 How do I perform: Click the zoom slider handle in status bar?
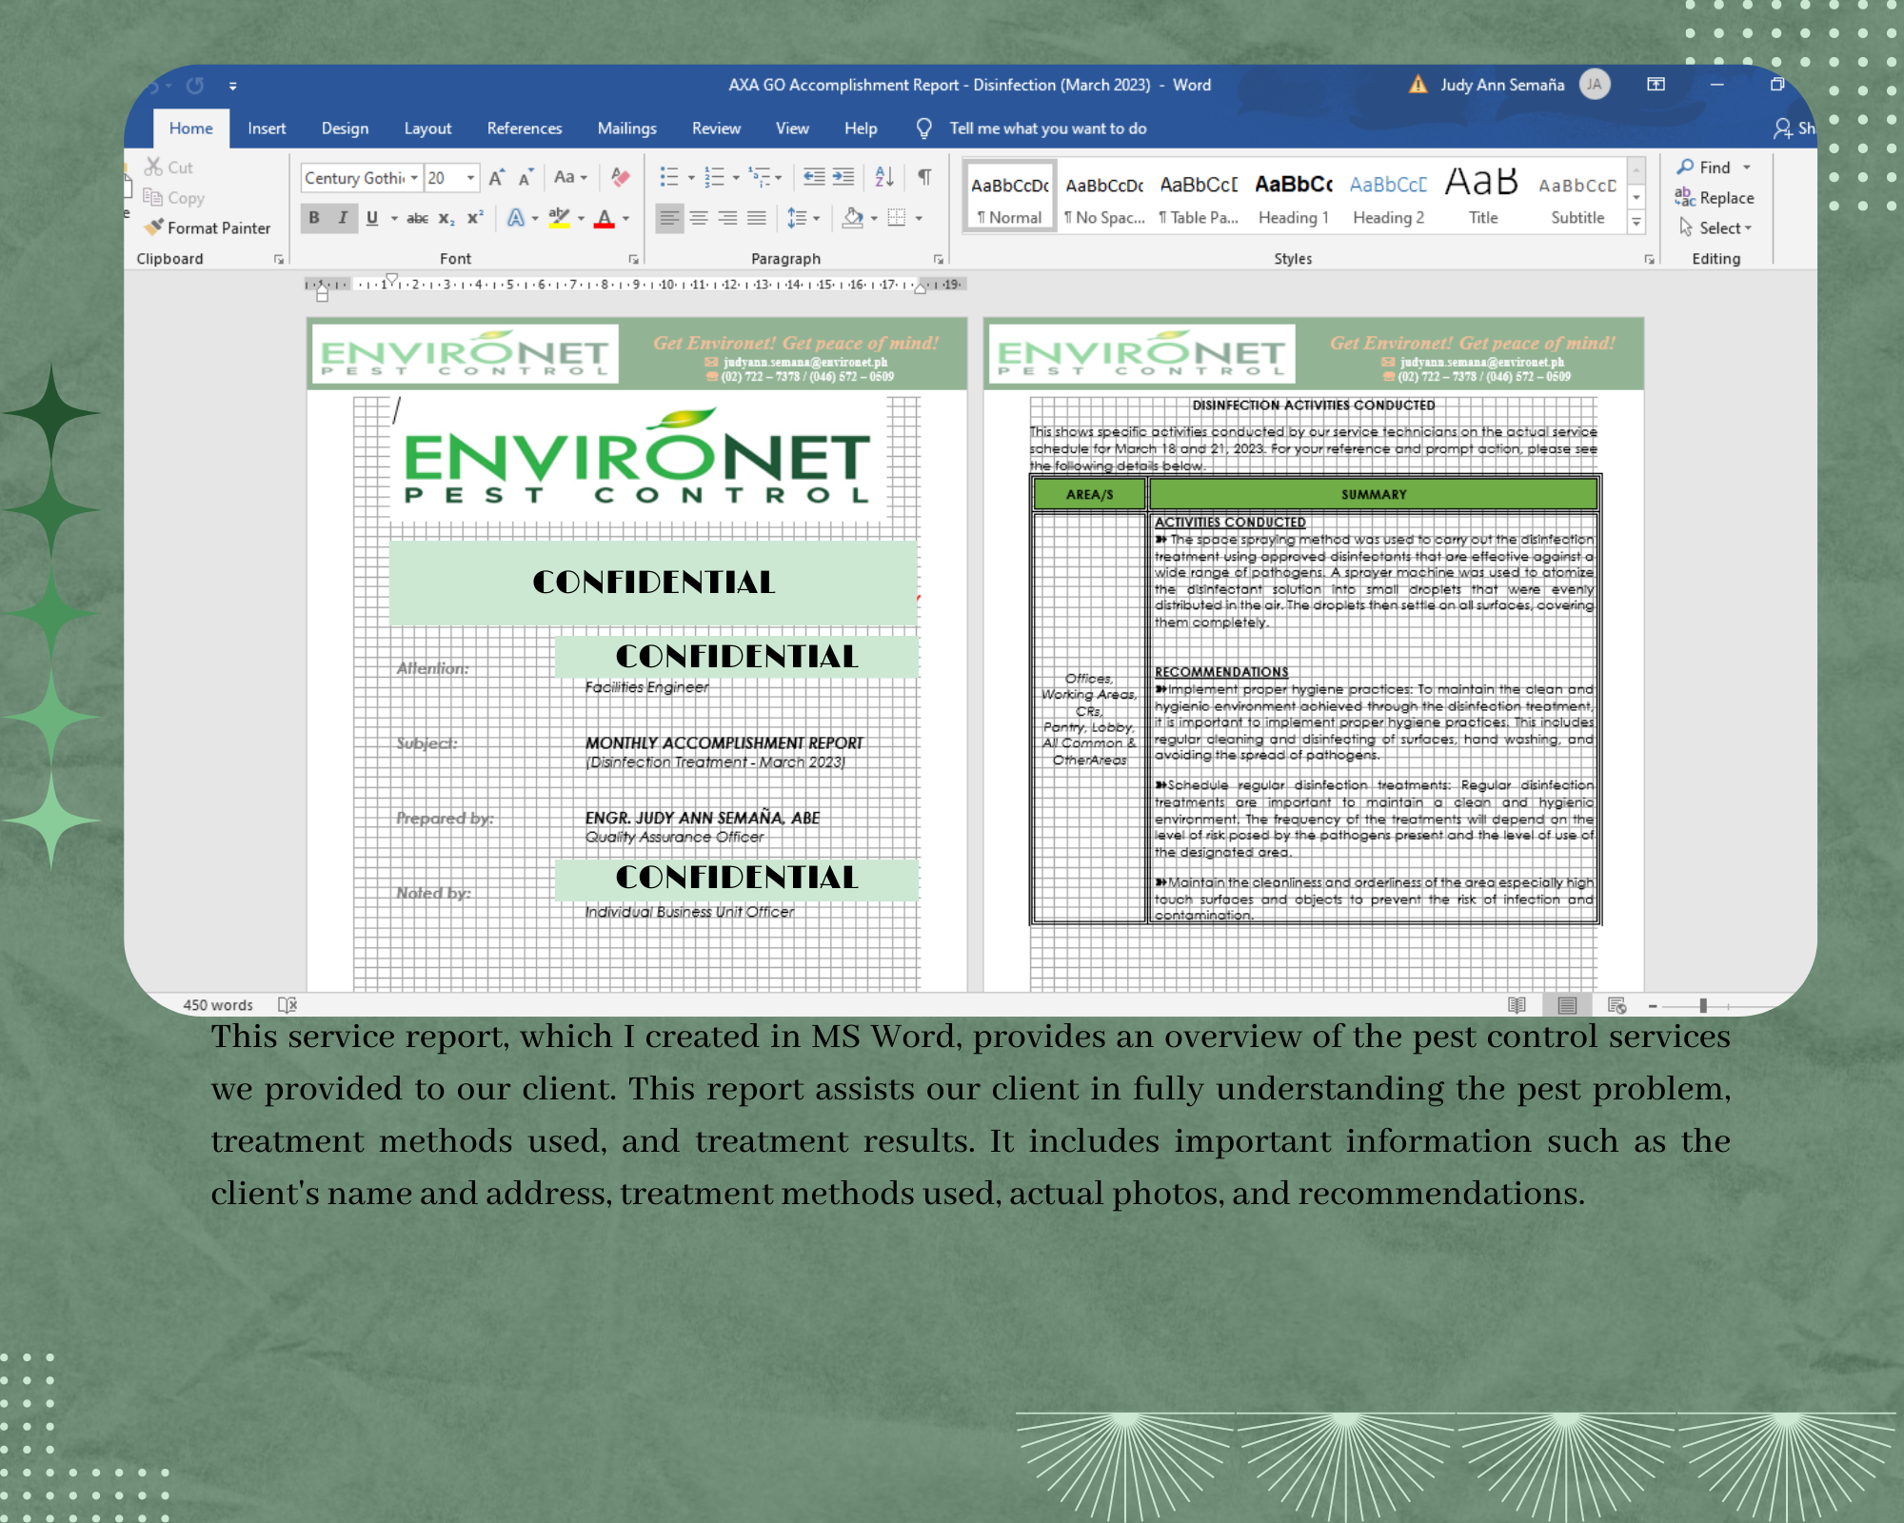(1703, 1005)
